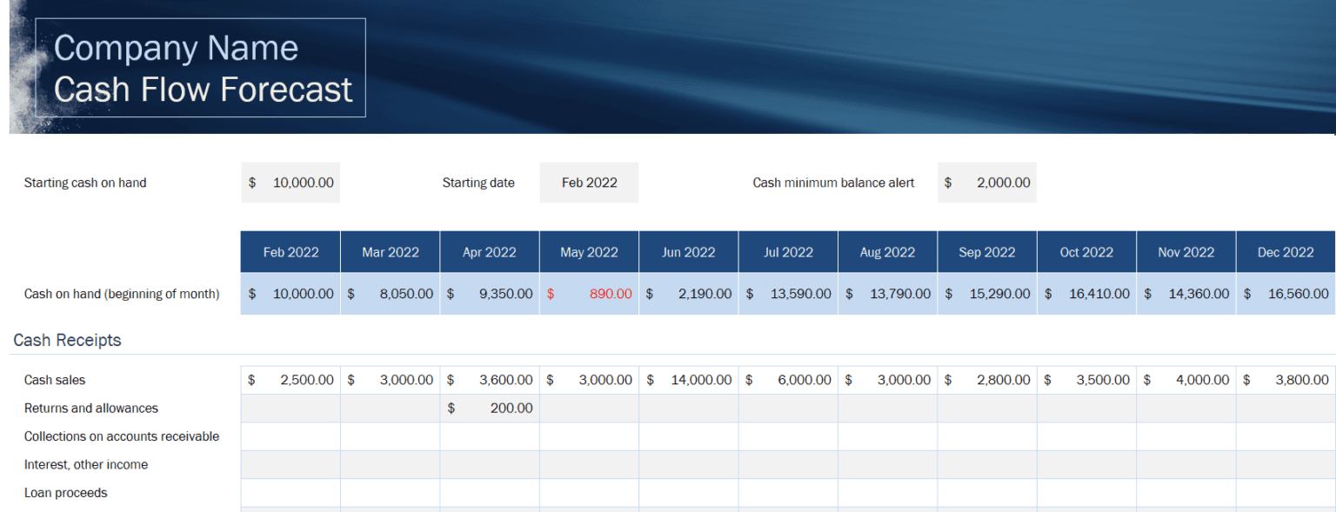Select the red 890.00 cash on hand cell

(589, 294)
